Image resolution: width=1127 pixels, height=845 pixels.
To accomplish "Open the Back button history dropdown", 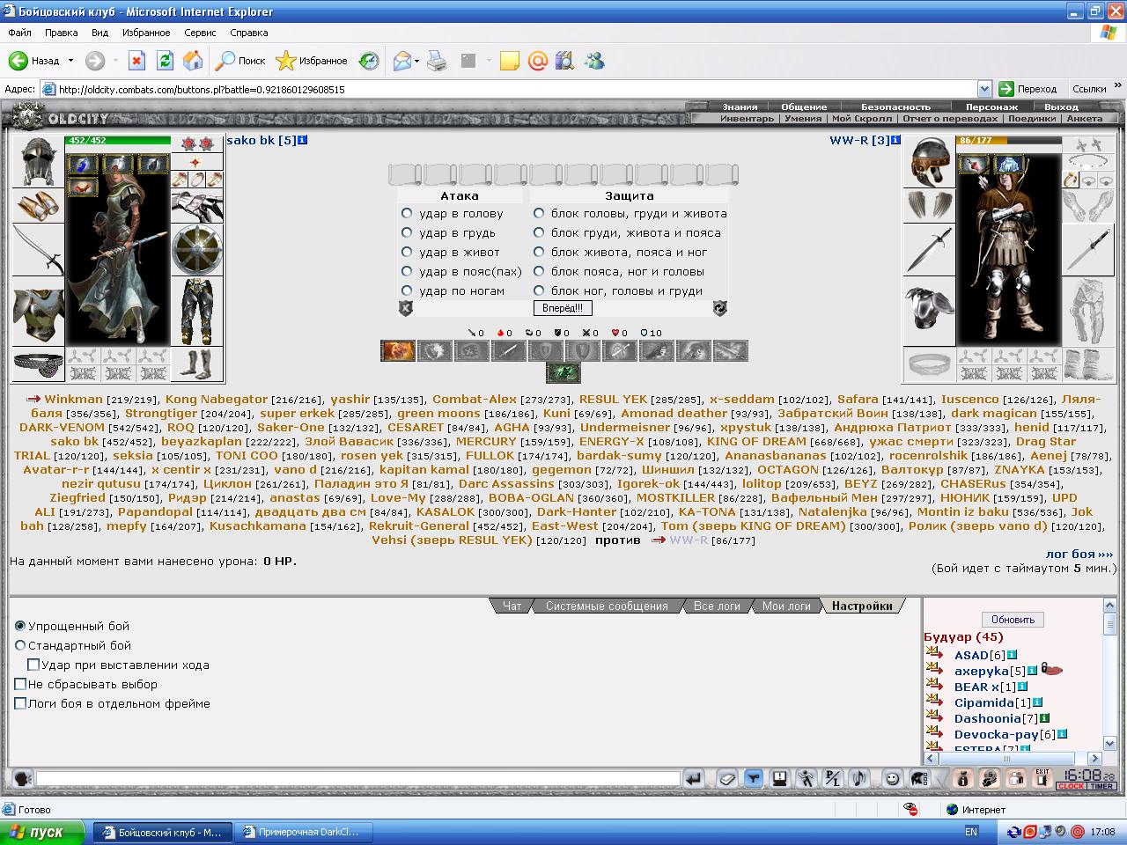I will pyautogui.click(x=71, y=61).
